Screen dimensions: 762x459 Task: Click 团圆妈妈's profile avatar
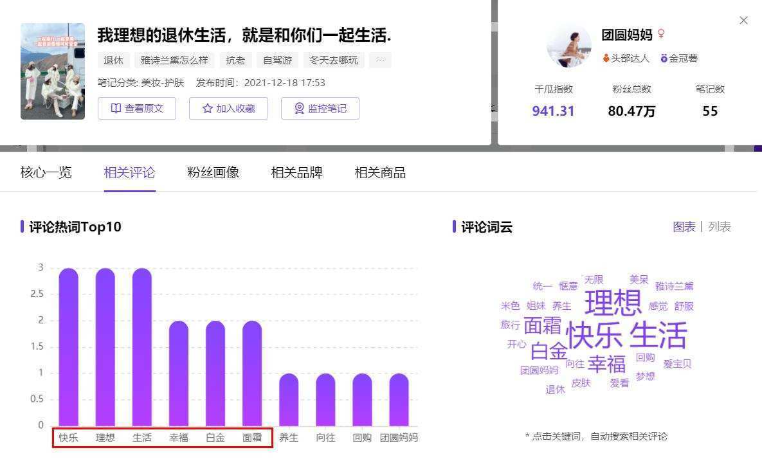[569, 46]
